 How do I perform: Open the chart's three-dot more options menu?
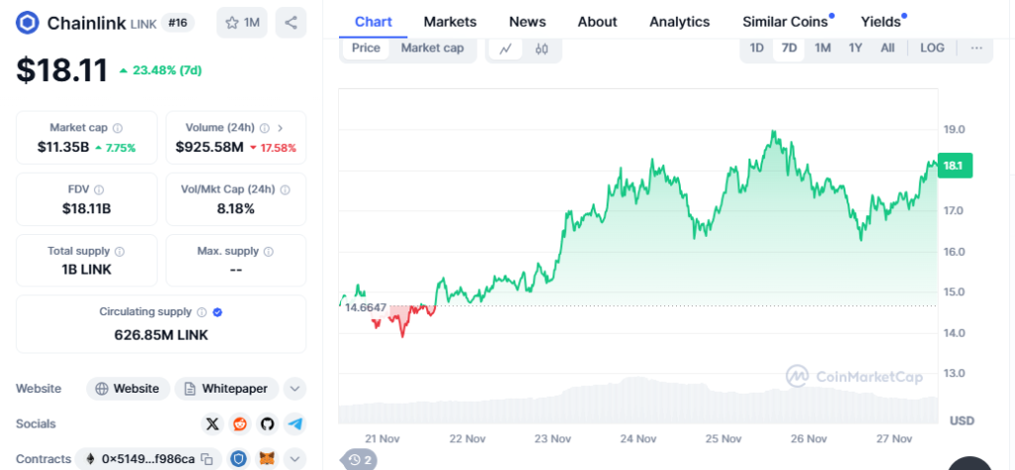976,48
